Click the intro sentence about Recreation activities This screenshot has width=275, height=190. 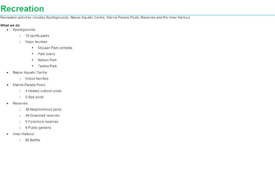click(x=95, y=17)
